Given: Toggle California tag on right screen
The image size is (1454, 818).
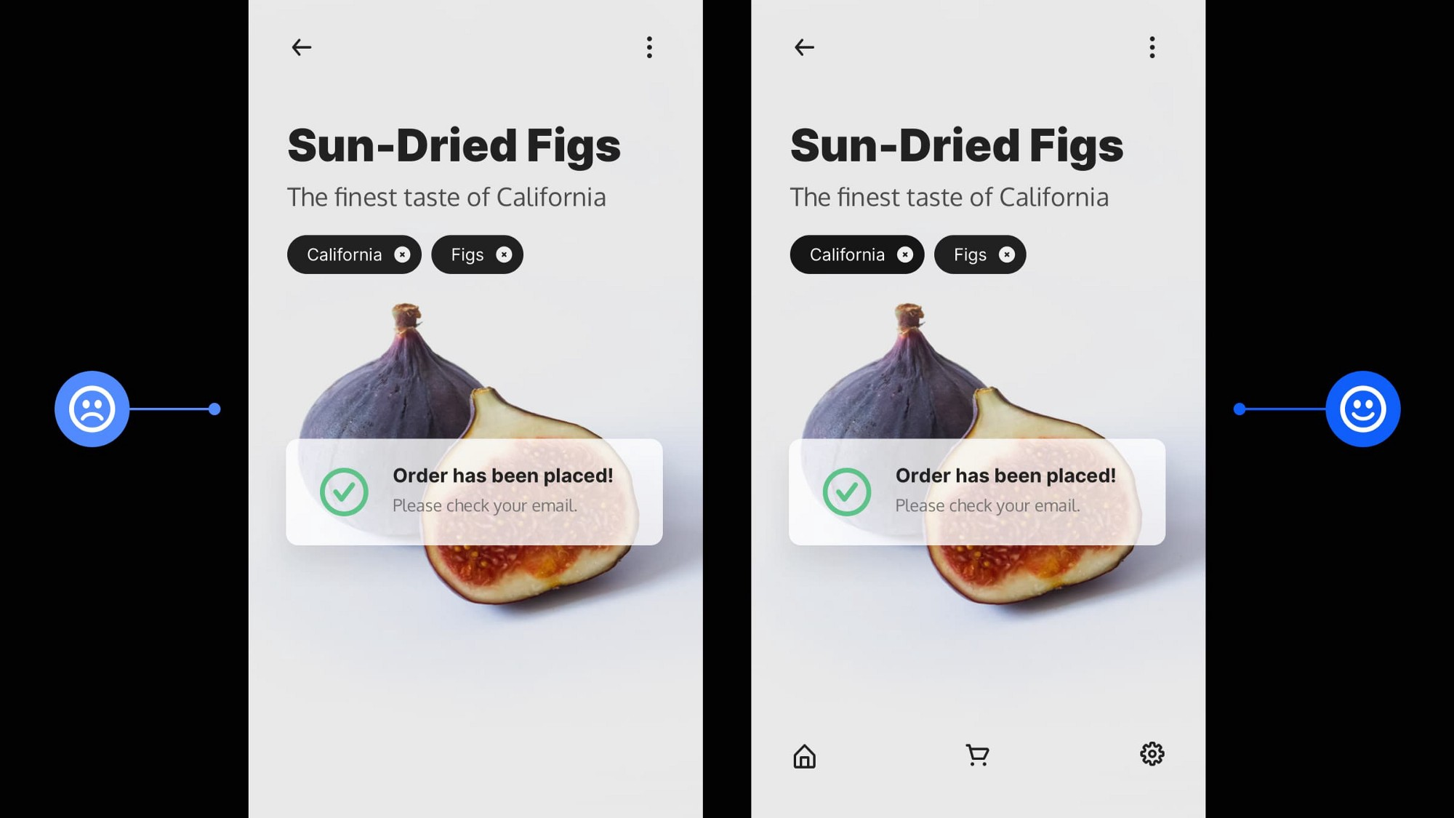Looking at the screenshot, I should [x=857, y=254].
